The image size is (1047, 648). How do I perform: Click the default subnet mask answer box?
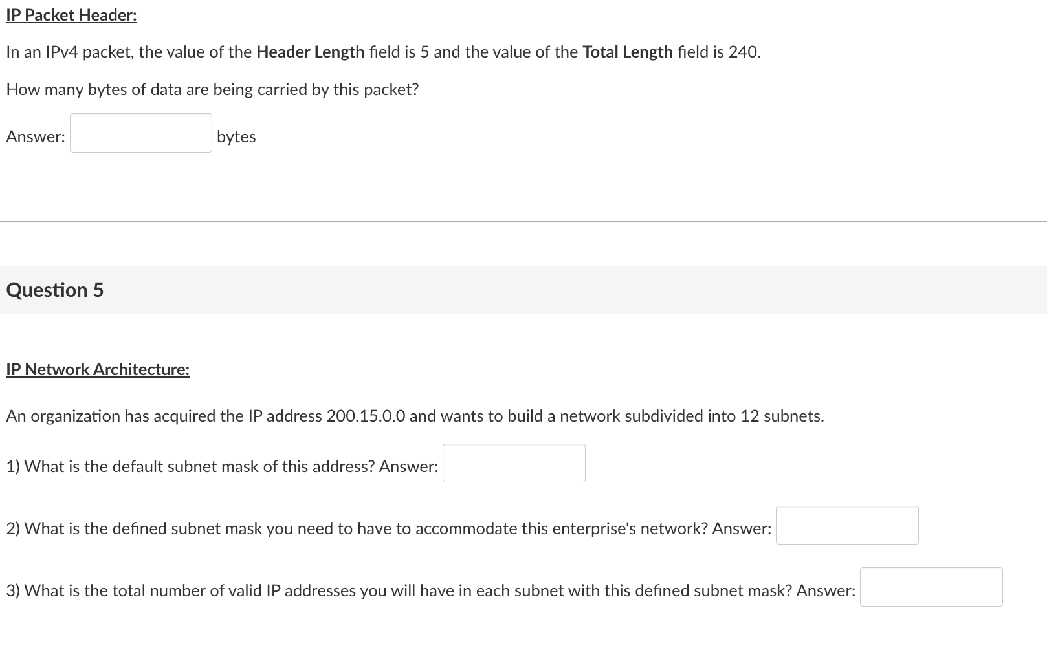click(513, 462)
